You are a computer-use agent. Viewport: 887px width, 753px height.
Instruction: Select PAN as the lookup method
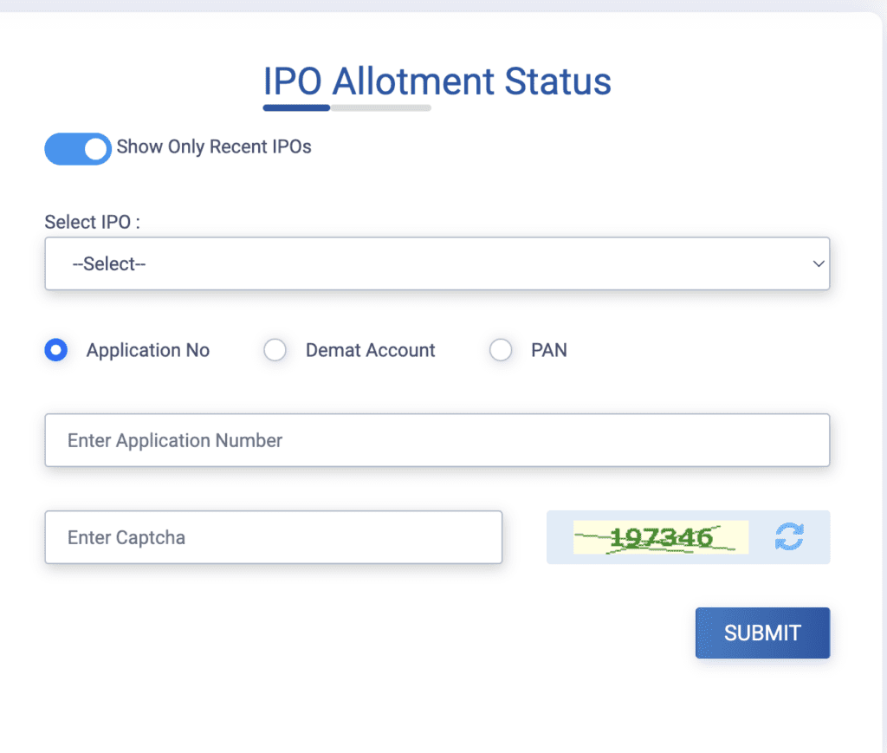(x=501, y=350)
